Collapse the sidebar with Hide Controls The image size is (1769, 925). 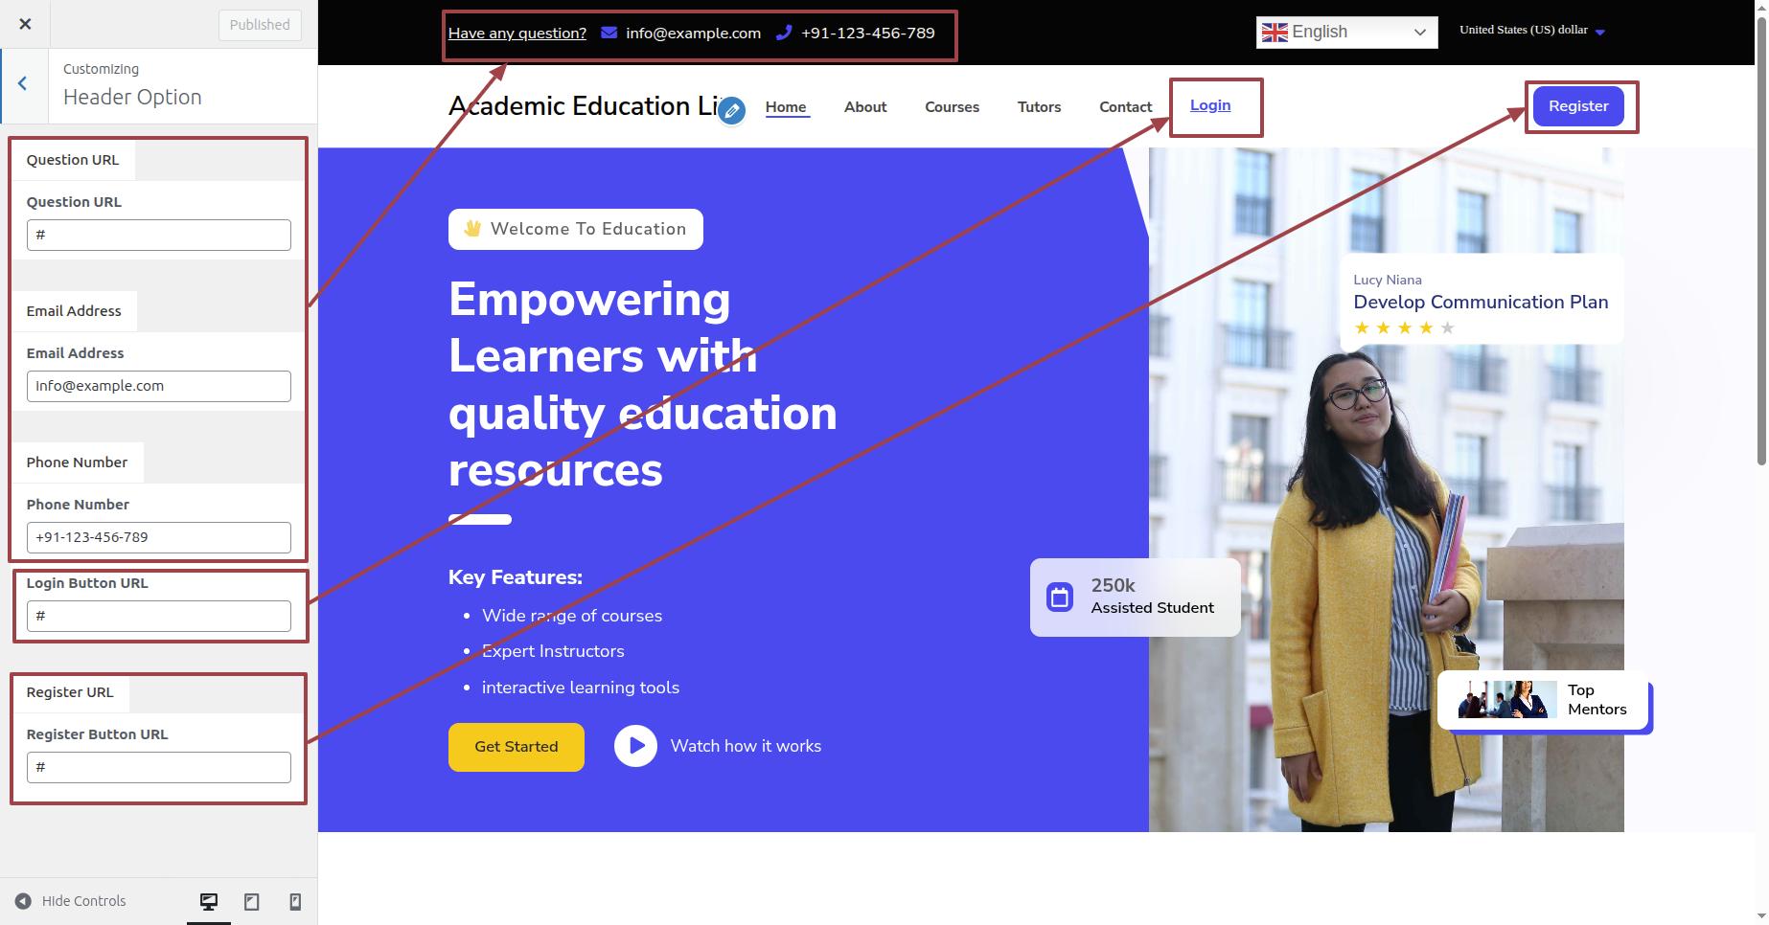point(71,901)
